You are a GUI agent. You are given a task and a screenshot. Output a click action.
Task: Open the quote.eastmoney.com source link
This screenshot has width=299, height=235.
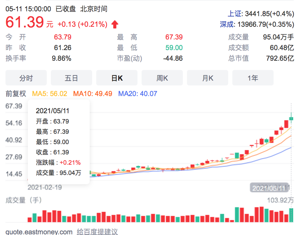39,232
